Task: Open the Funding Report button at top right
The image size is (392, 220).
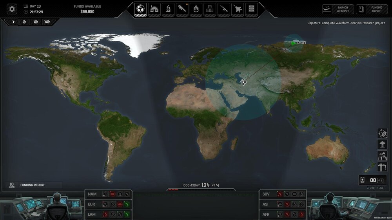Action: [372, 9]
